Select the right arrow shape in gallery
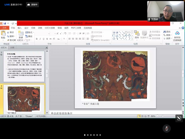185x139 pixels. [126, 35]
